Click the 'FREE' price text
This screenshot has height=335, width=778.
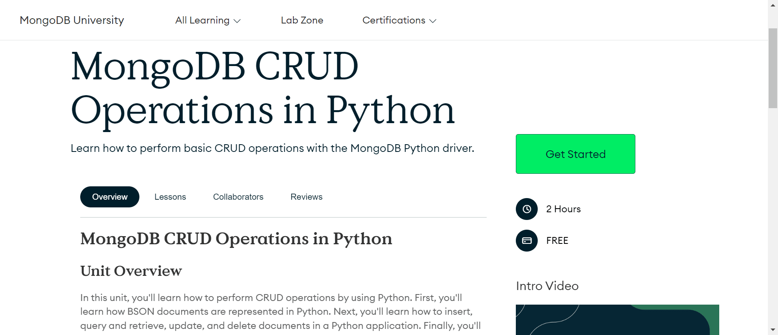click(x=557, y=241)
